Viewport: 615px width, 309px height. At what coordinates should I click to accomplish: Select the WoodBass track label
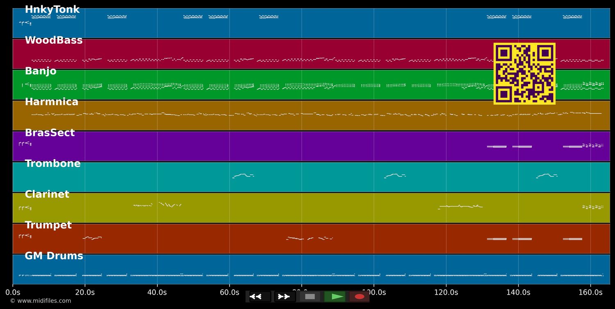pos(54,41)
